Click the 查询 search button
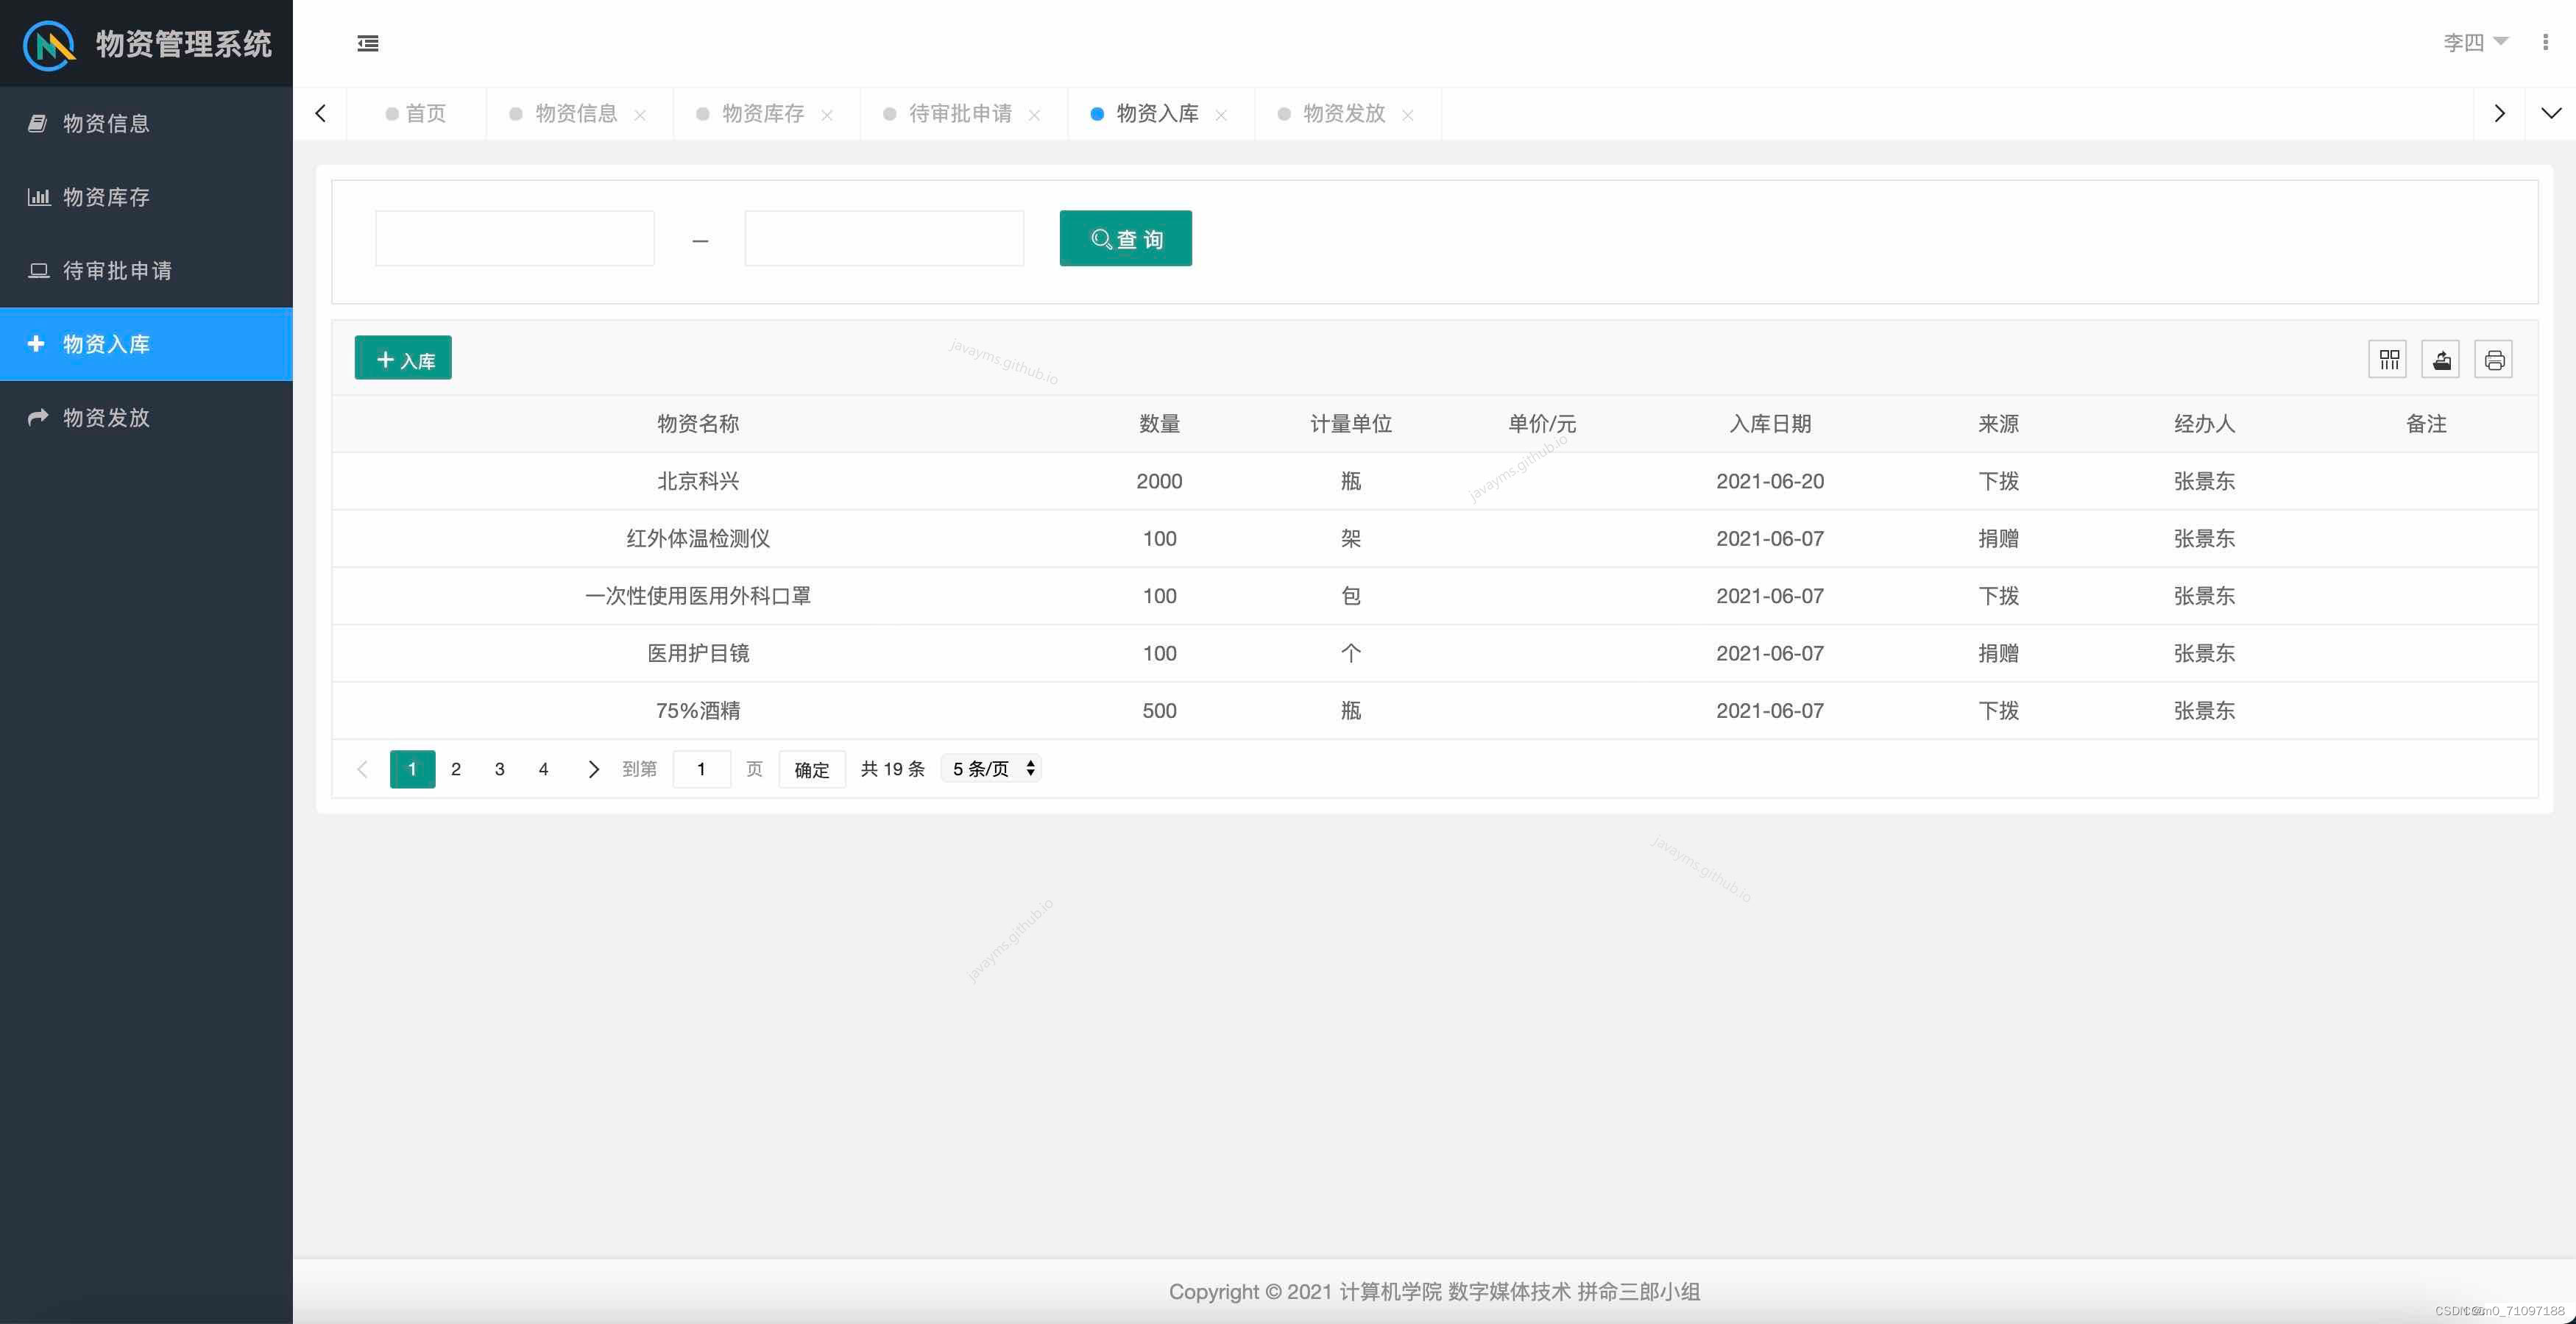 [1125, 239]
